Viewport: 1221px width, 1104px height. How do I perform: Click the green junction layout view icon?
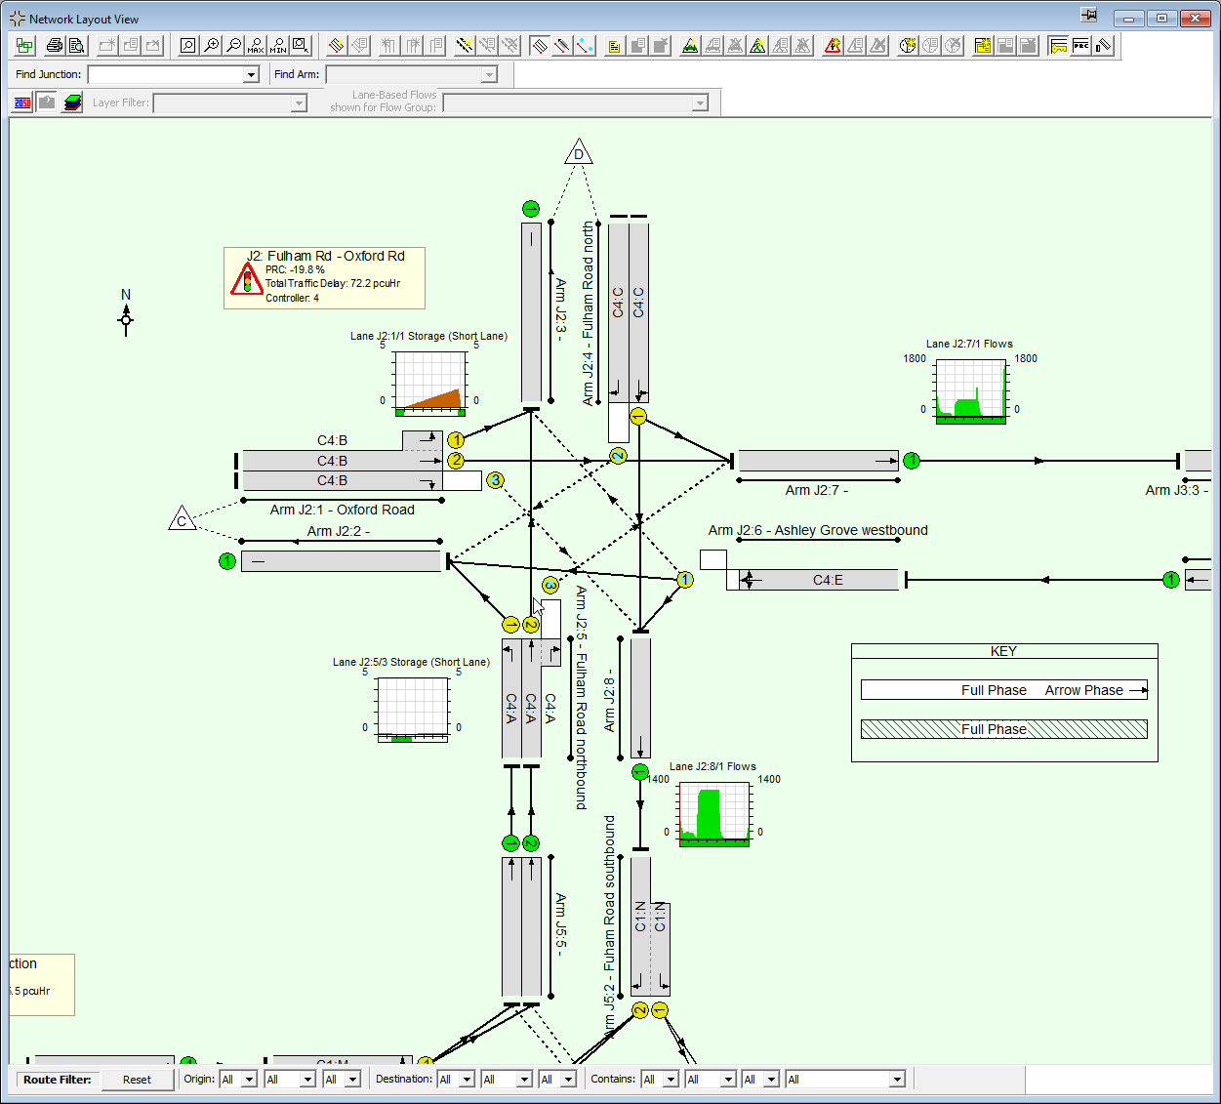pyautogui.click(x=24, y=45)
